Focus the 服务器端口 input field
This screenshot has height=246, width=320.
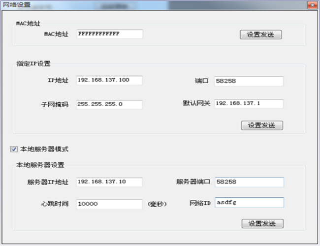tap(249, 182)
